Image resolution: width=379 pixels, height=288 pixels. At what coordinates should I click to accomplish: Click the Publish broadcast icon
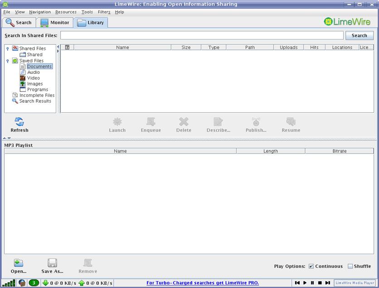tap(256, 122)
